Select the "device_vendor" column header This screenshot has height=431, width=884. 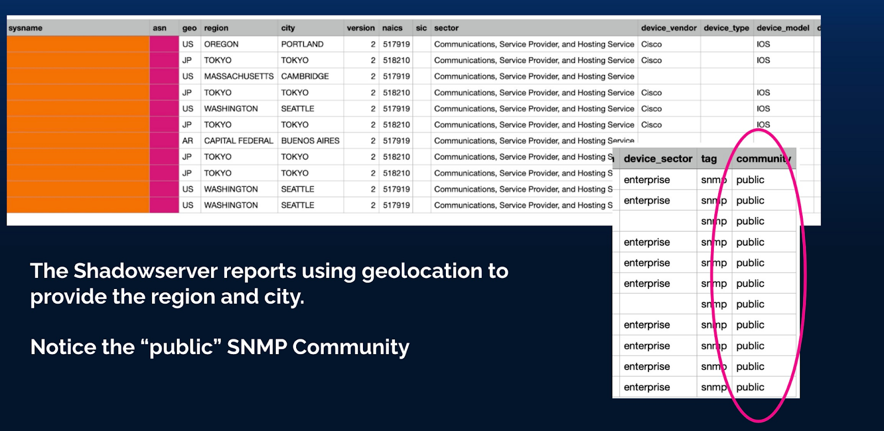point(669,28)
